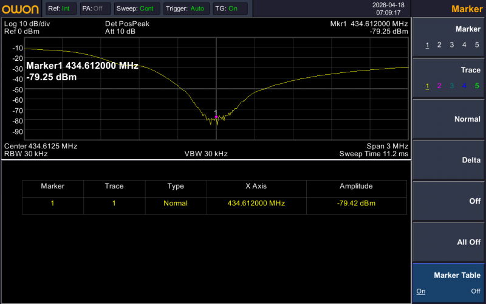Click the Marker menu title header

point(465,9)
